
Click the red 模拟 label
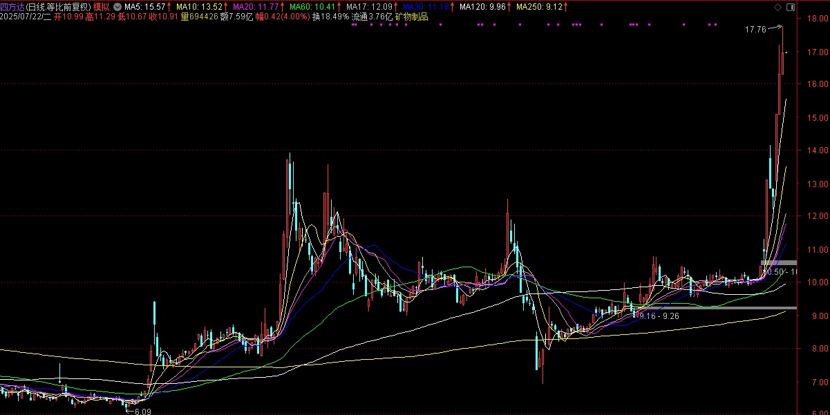[x=102, y=6]
